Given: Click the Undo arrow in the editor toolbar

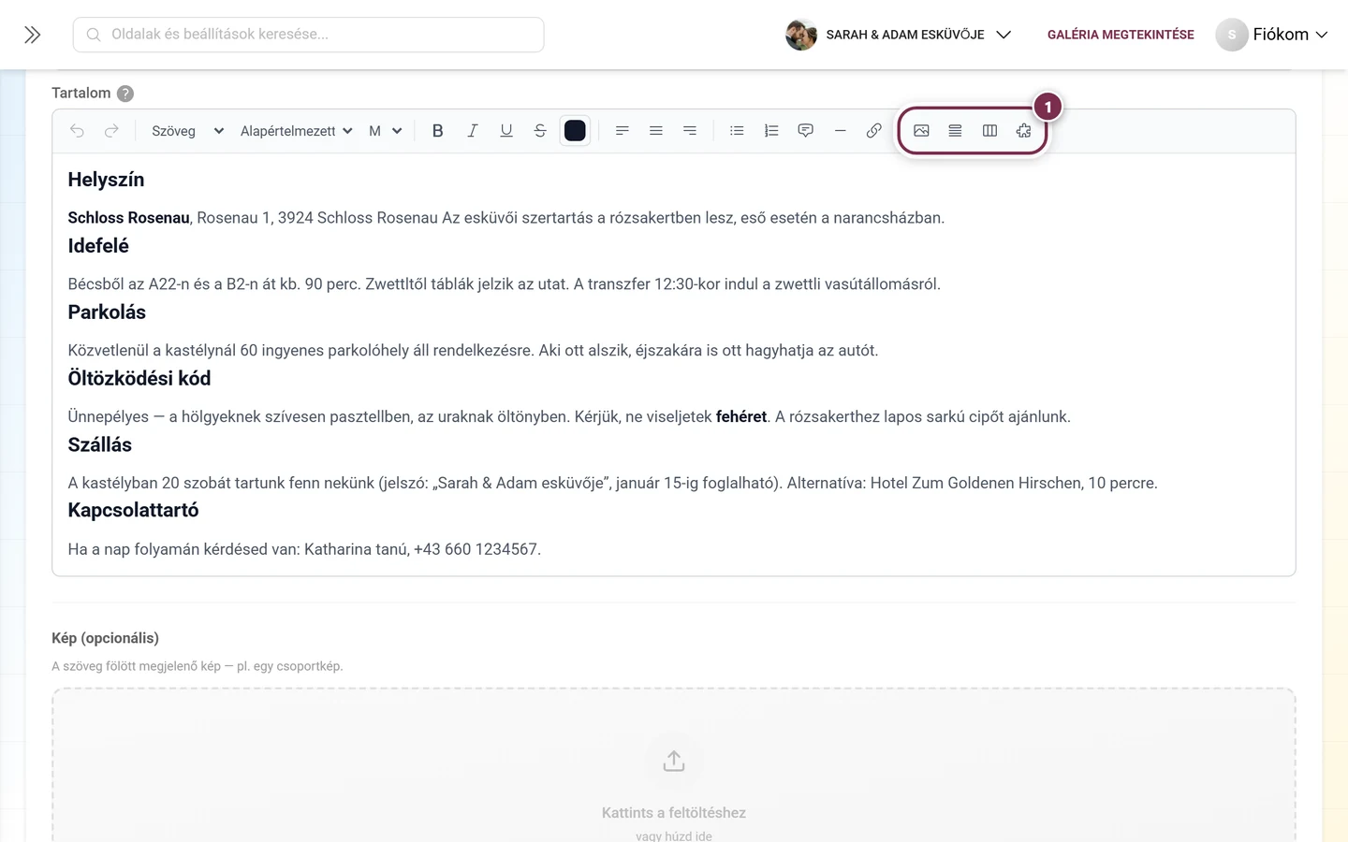Looking at the screenshot, I should [77, 131].
